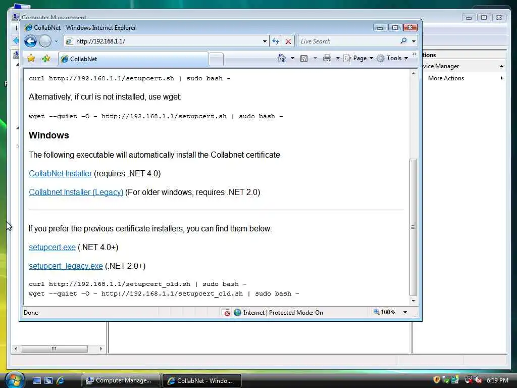Viewport: 517px width, 388px height.
Task: Click the vertical scrollbar thumb
Action: click(x=413, y=227)
